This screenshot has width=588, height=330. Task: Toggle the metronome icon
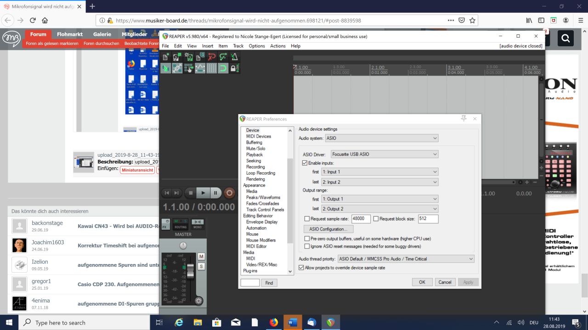[x=235, y=57]
